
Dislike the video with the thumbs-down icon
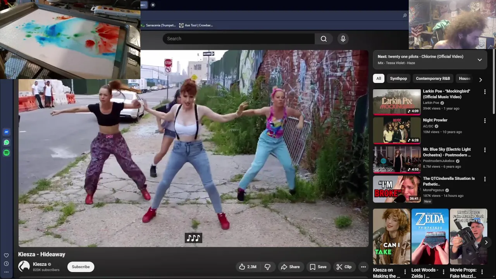267,267
